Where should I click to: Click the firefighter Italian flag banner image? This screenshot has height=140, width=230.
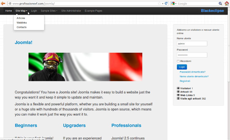point(85,67)
